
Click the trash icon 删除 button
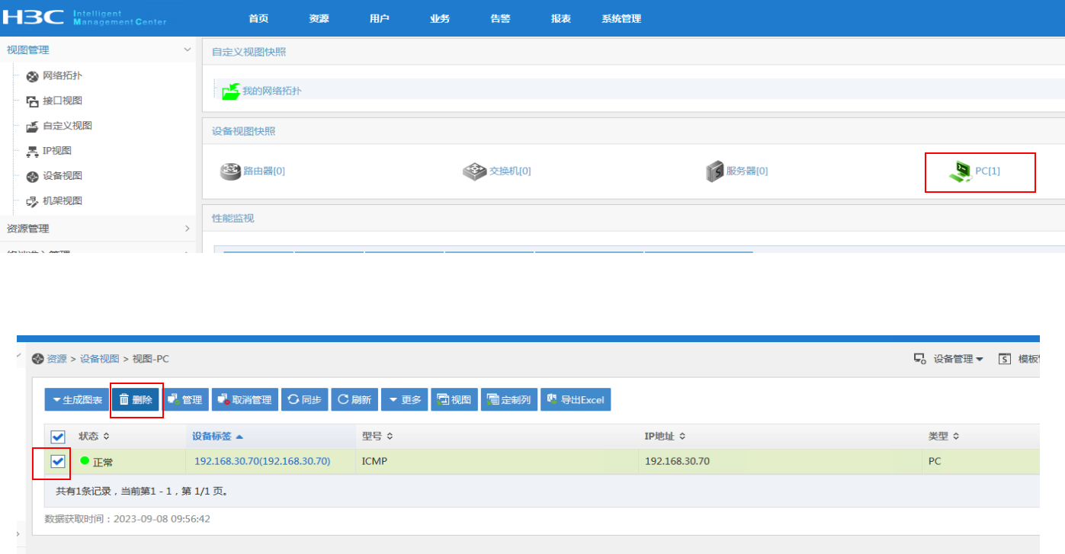[x=136, y=400]
